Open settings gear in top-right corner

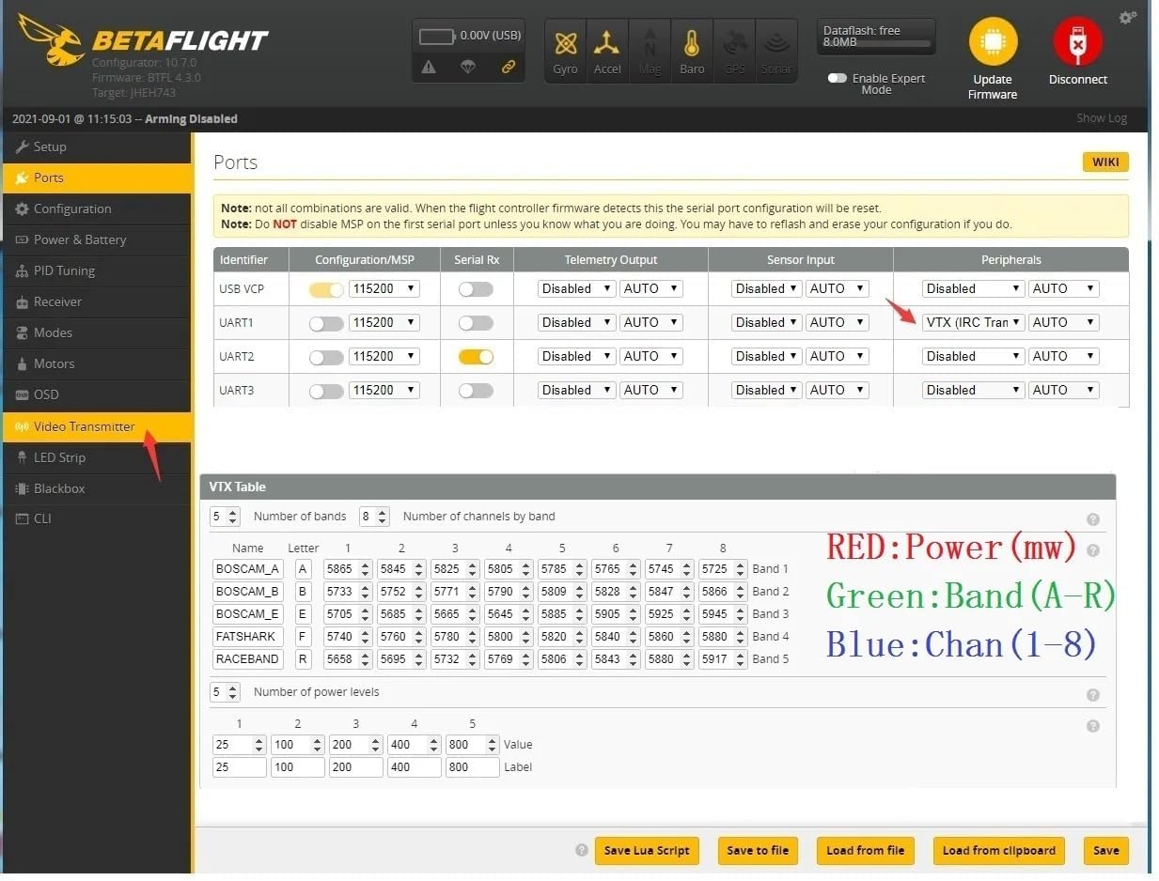pos(1127,18)
